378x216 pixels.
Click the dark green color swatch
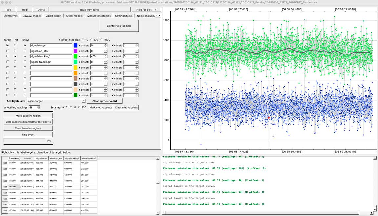[x=75, y=95]
